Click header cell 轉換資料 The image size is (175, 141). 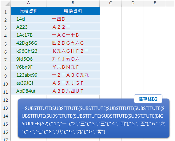tap(73, 11)
